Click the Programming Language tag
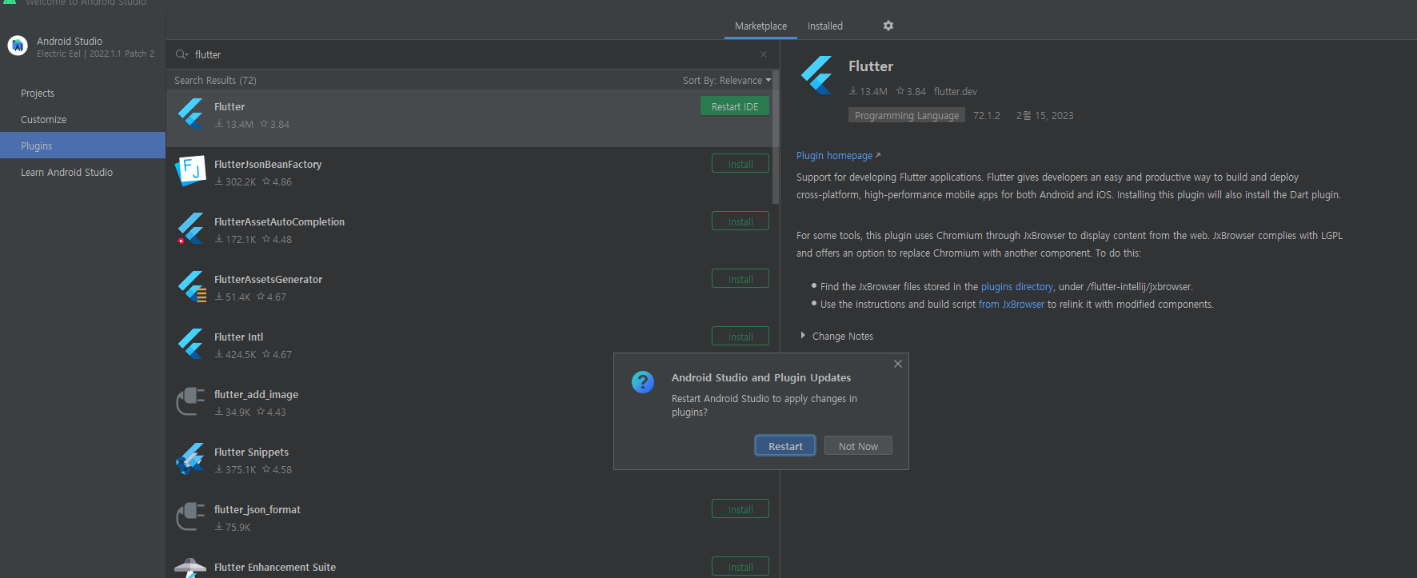Image resolution: width=1417 pixels, height=578 pixels. [907, 115]
